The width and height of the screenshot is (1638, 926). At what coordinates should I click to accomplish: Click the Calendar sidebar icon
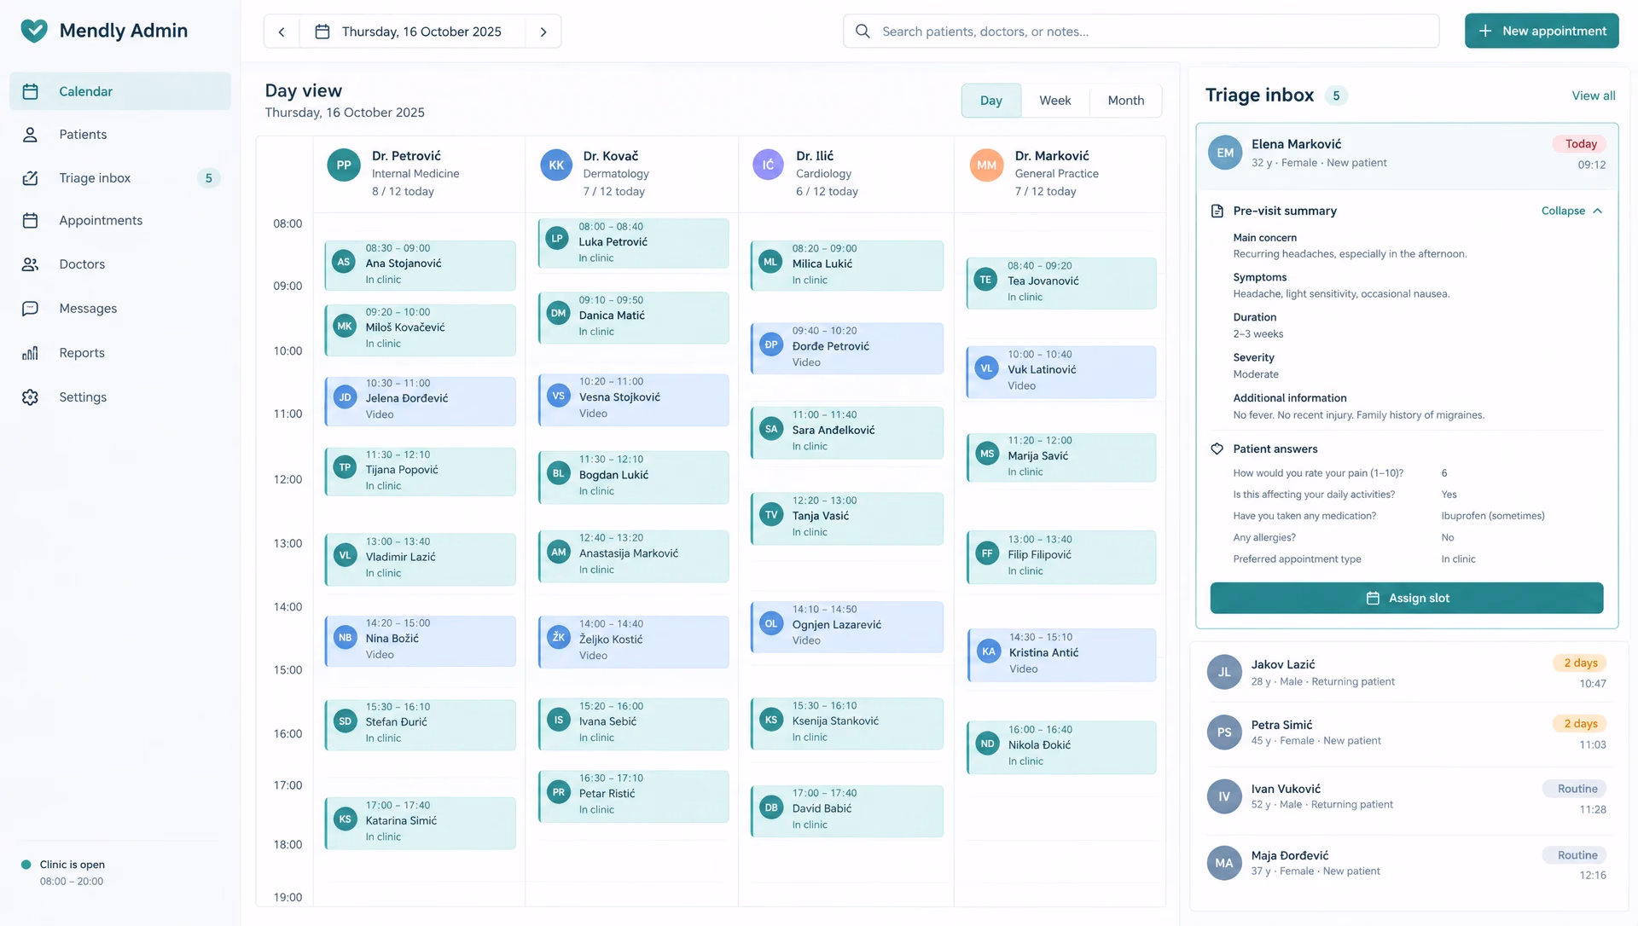(31, 91)
